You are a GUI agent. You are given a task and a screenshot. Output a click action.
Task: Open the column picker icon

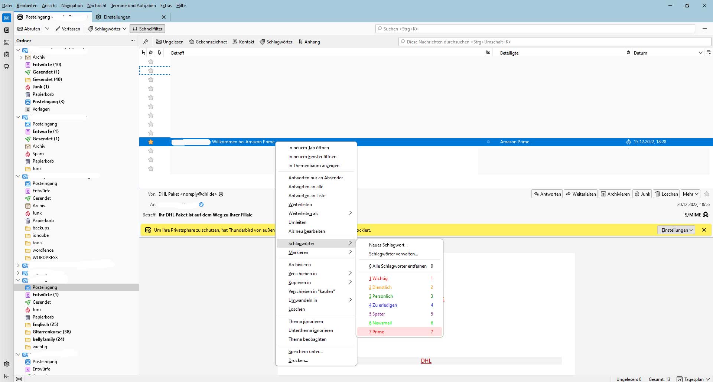click(709, 53)
